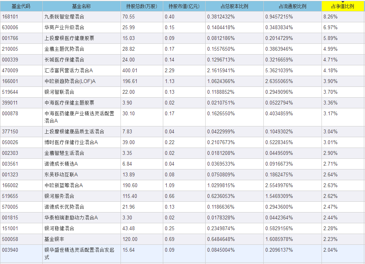Viewport: 365px width, 264px height.
Task: Open fund 九泰锐智定增混合
Action: click(x=64, y=17)
